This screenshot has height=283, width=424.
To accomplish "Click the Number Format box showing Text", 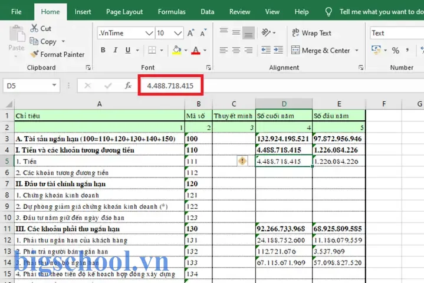I will pos(397,33).
